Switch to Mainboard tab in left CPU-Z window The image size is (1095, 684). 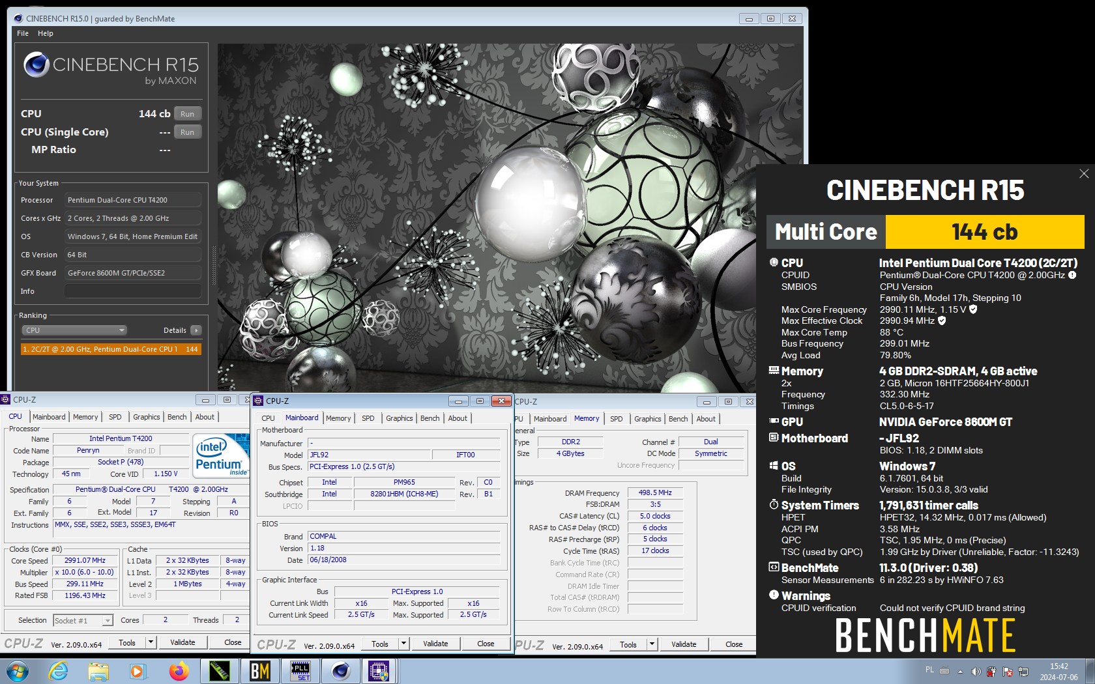[49, 417]
